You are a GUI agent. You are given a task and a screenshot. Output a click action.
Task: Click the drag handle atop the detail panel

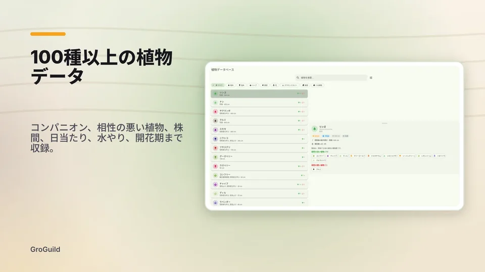384,123
